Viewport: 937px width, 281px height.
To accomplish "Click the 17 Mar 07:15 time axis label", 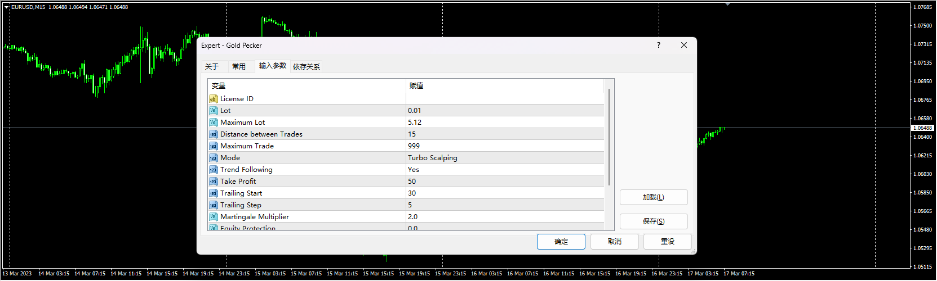I will point(739,274).
